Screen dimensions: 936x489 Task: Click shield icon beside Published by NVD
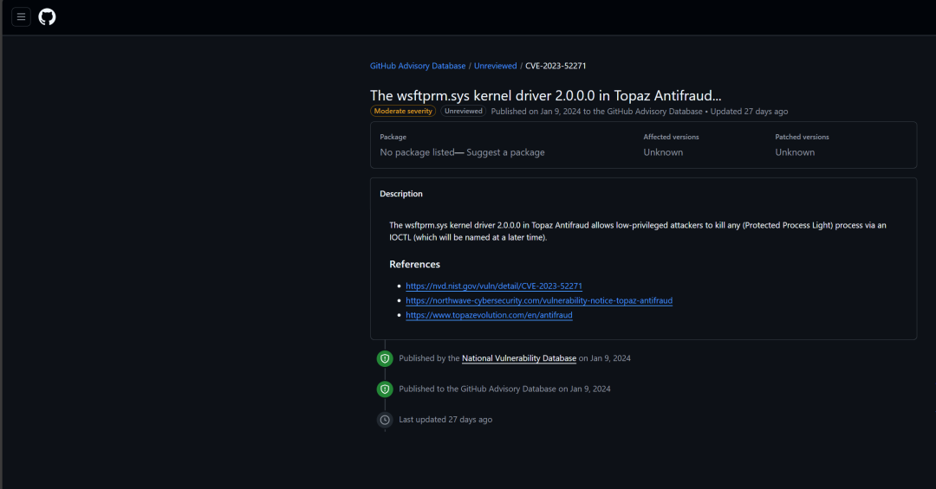tap(385, 358)
